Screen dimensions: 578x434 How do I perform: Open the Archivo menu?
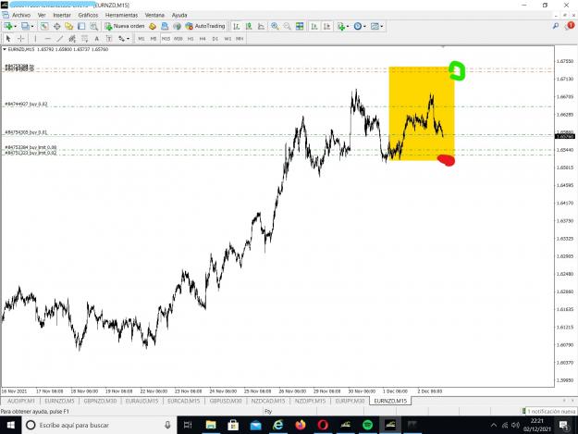(x=21, y=15)
